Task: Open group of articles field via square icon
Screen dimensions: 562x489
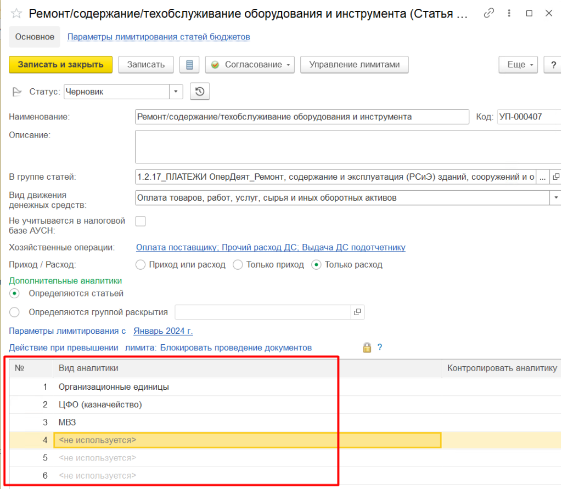Action: tap(555, 177)
